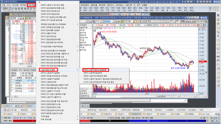Click the stop square playback button under chart

coord(162,96)
